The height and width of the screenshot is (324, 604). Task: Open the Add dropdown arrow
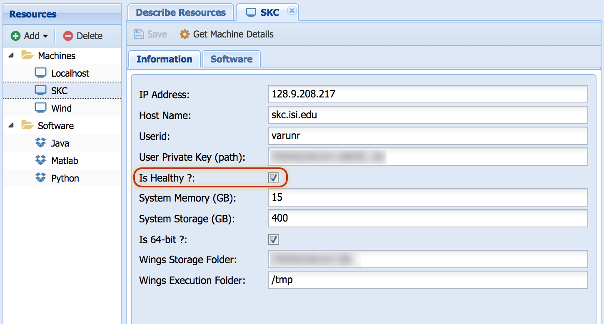coord(45,37)
